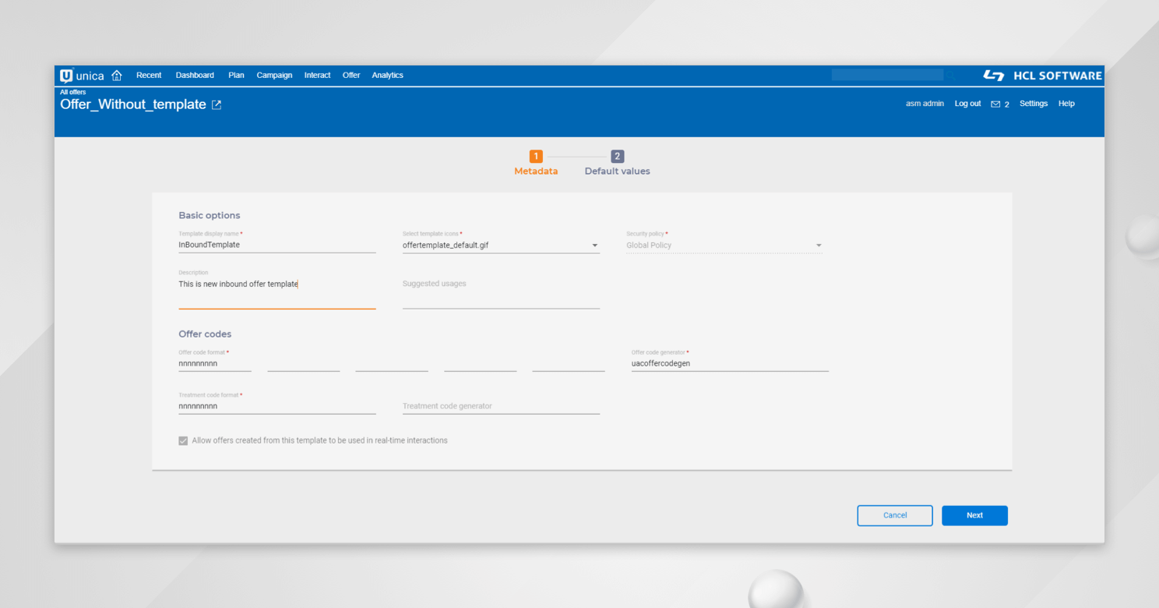Click the Cancel button
The image size is (1159, 608).
click(x=895, y=515)
